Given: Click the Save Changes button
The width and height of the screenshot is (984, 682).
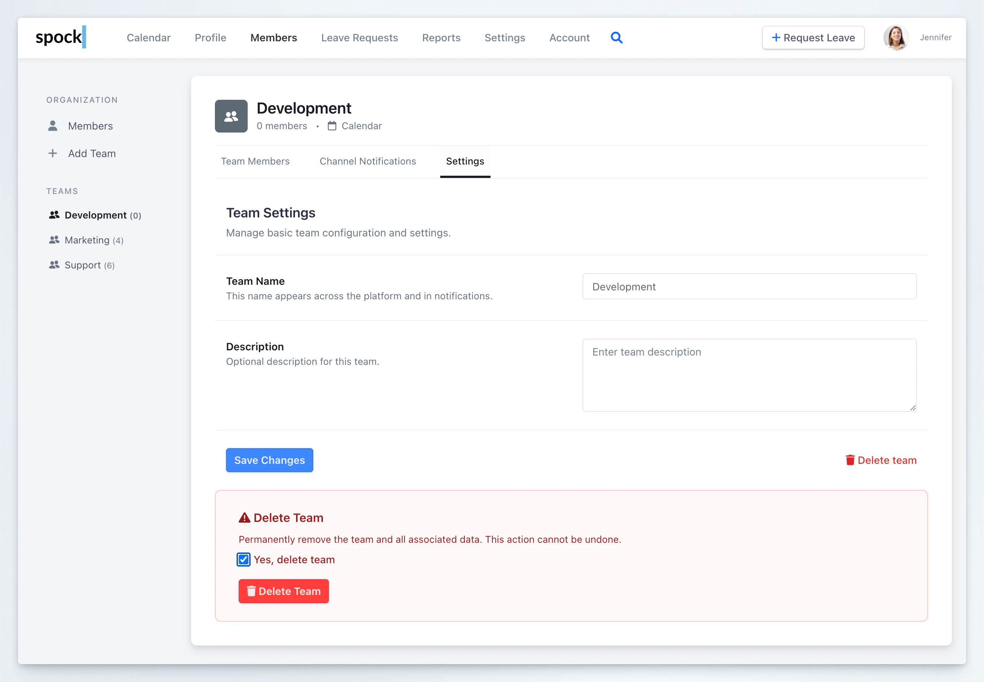Looking at the screenshot, I should click(269, 460).
